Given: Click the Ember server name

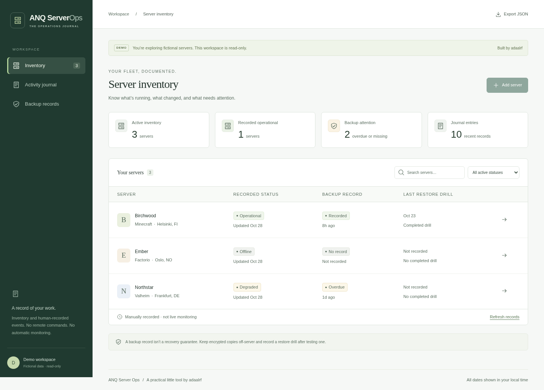Looking at the screenshot, I should click(141, 252).
